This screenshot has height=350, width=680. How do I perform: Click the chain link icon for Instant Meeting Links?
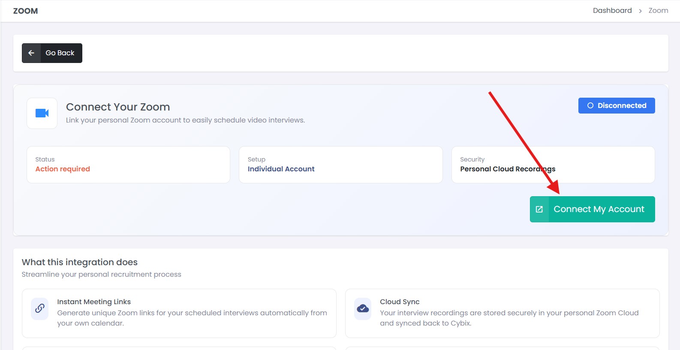pos(39,308)
